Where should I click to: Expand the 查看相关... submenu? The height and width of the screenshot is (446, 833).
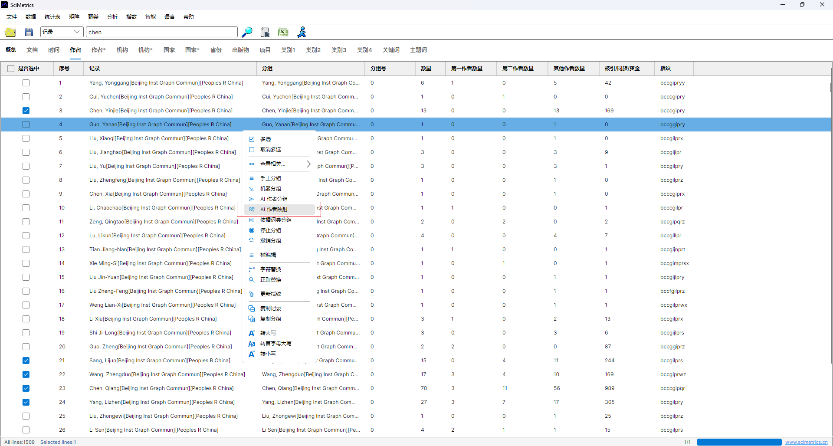point(280,164)
